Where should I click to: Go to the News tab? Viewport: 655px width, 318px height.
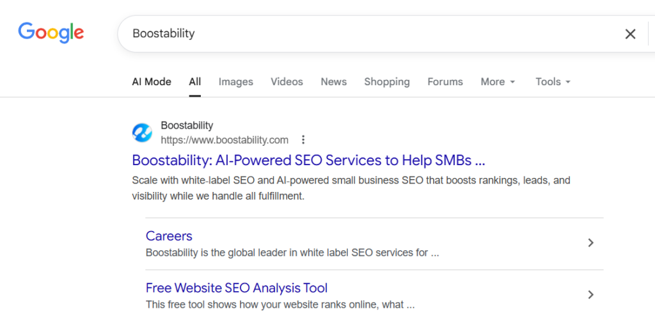click(334, 81)
